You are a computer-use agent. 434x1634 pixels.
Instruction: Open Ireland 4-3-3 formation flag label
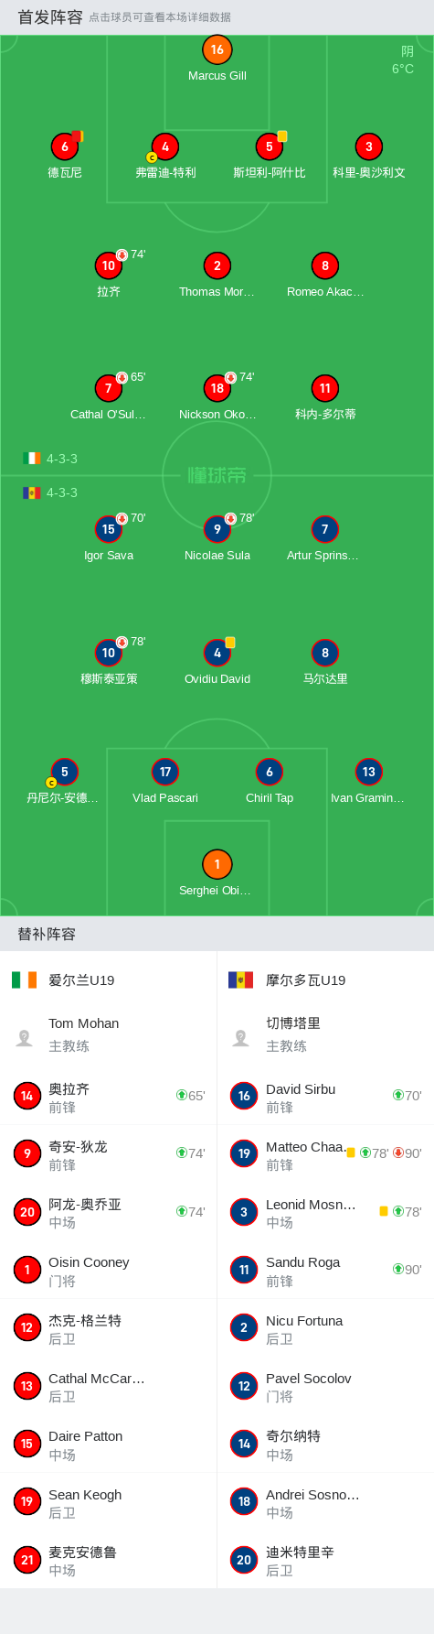[50, 459]
